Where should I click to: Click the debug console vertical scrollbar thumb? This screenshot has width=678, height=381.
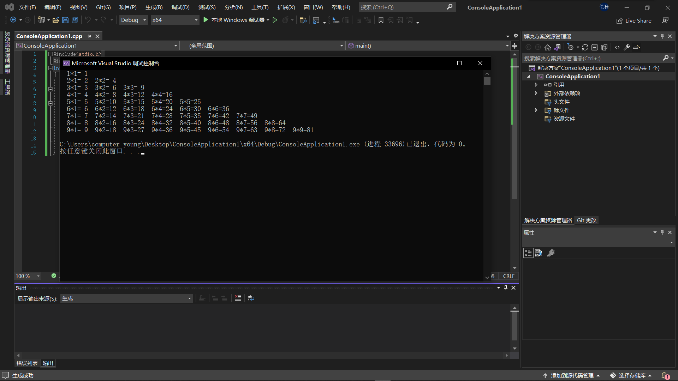pyautogui.click(x=487, y=81)
